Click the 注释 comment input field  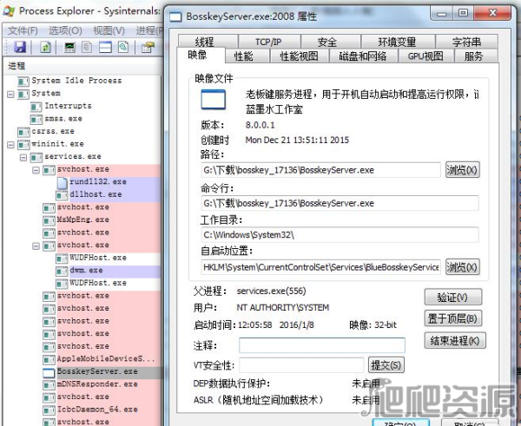[322, 345]
